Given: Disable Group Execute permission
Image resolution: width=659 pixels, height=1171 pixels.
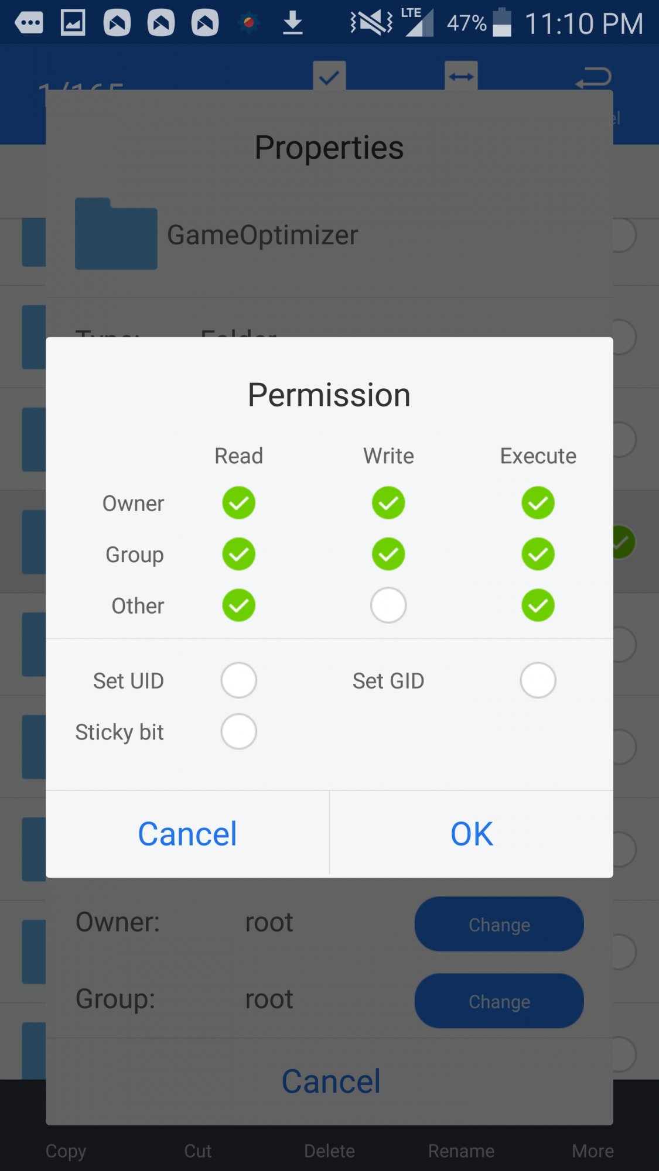Looking at the screenshot, I should 538,554.
